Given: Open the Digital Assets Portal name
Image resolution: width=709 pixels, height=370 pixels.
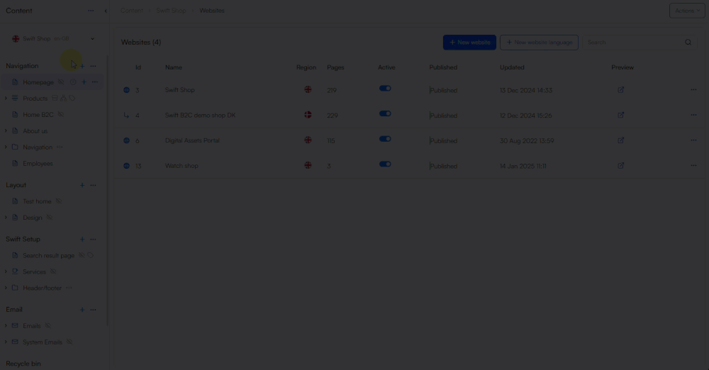Looking at the screenshot, I should click(192, 140).
